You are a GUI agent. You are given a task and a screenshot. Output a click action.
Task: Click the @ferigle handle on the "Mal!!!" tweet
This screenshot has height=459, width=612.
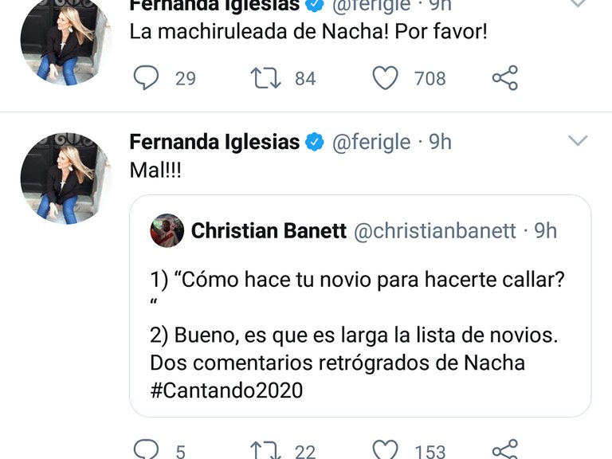pos(371,143)
